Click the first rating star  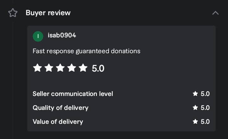[x=37, y=68]
